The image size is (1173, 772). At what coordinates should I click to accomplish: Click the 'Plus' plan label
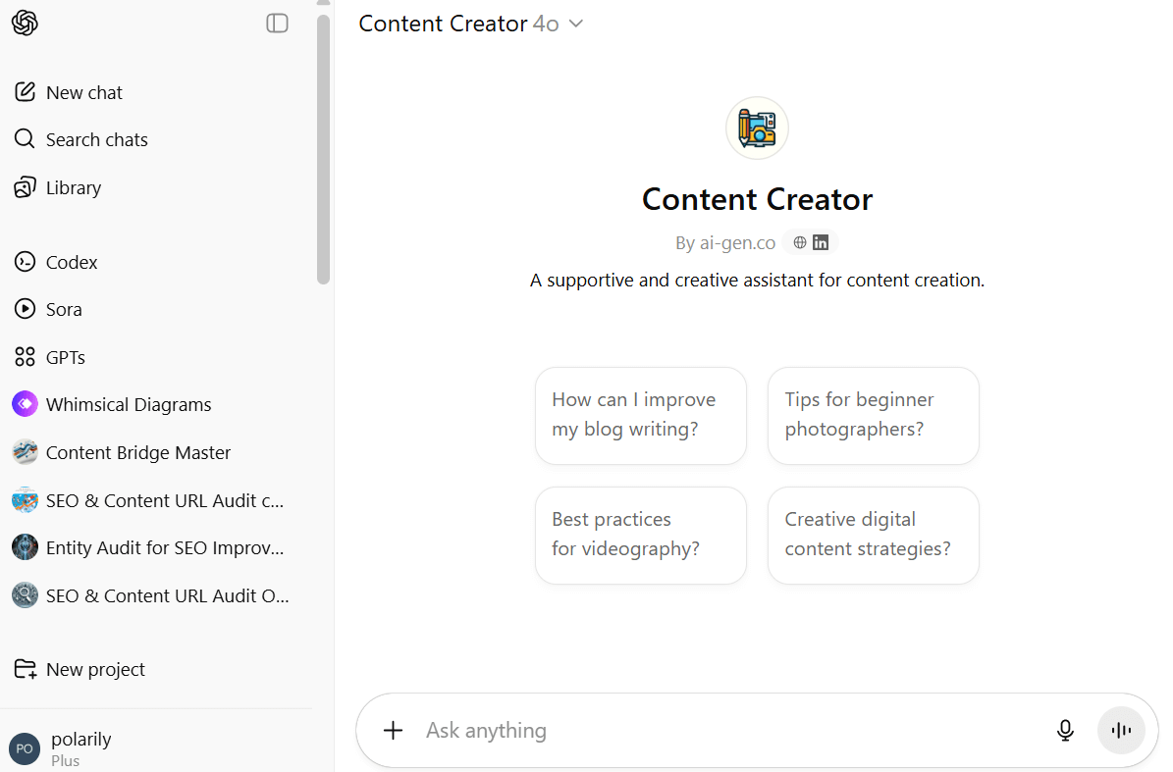[65, 761]
